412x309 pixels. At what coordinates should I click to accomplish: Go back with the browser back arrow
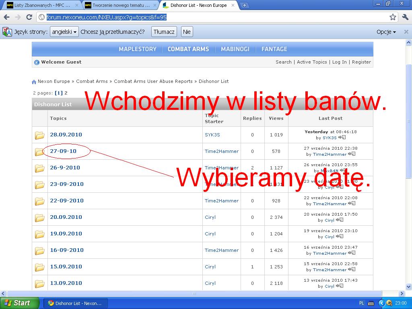tap(7, 17)
